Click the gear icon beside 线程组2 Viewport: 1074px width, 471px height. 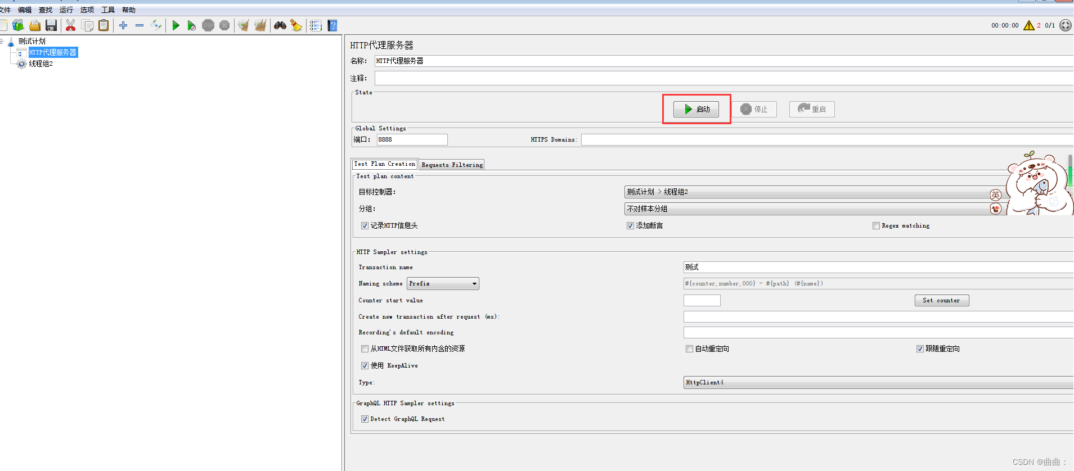pos(21,64)
